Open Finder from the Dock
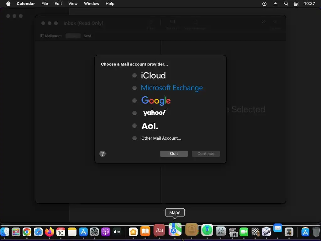 point(4,232)
